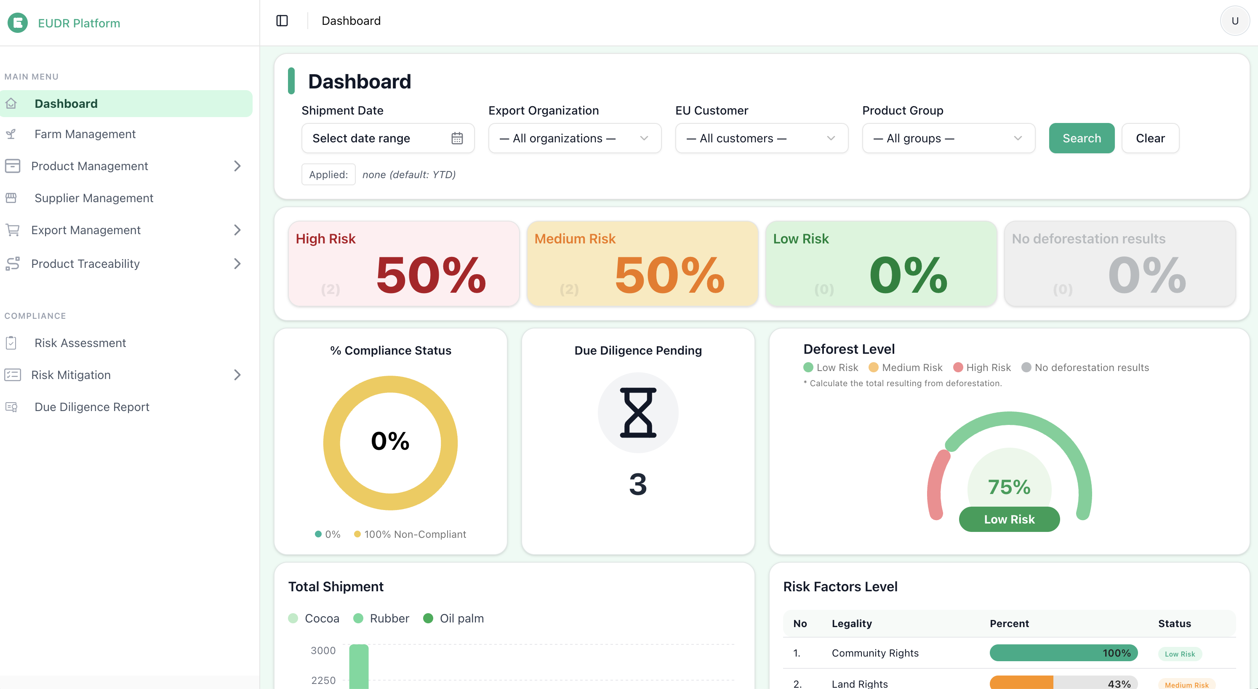Open the calendar date picker icon
Image resolution: width=1258 pixels, height=689 pixels.
[x=457, y=138]
